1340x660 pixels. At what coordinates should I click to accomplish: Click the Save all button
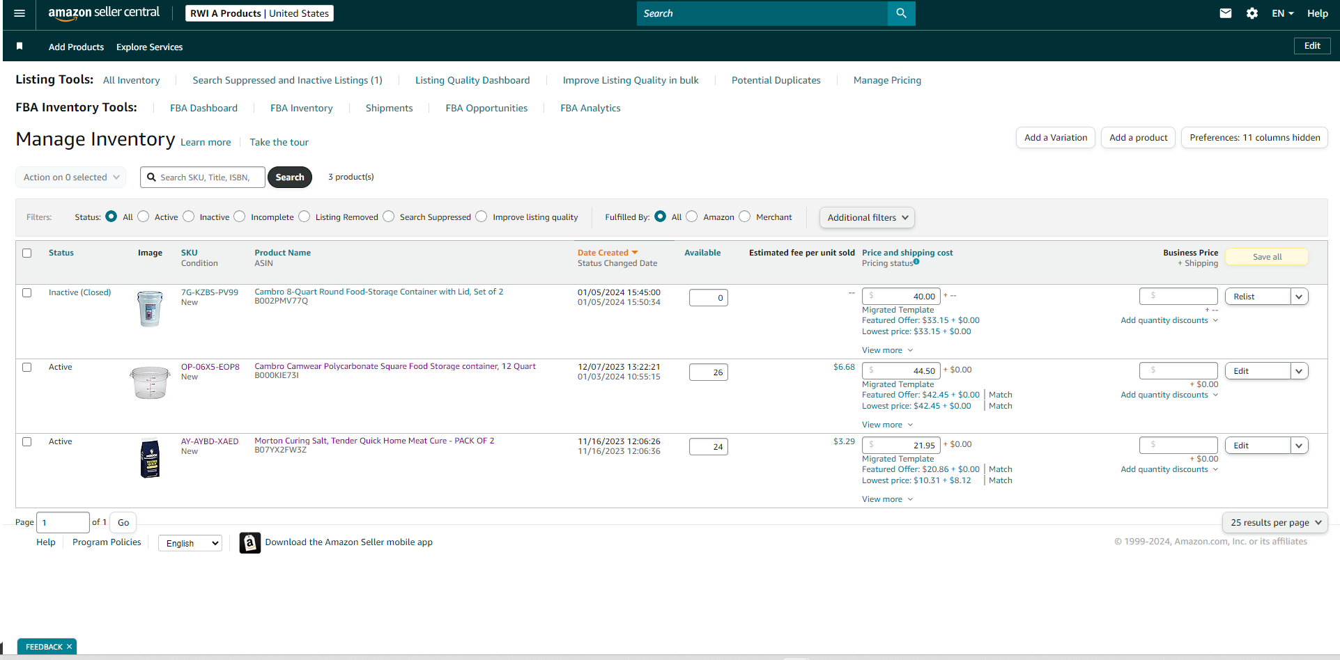pyautogui.click(x=1267, y=257)
